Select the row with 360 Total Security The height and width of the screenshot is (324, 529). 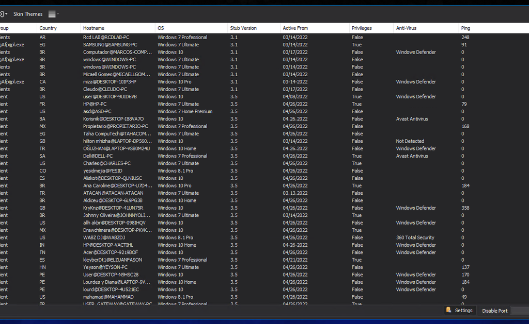(x=415, y=237)
